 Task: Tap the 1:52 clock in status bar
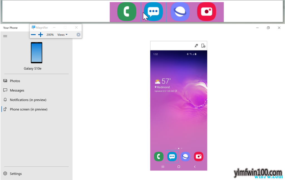[156, 54]
